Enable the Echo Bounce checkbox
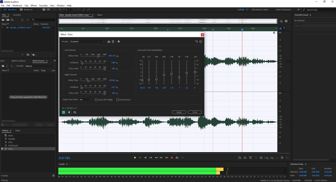 (118, 99)
